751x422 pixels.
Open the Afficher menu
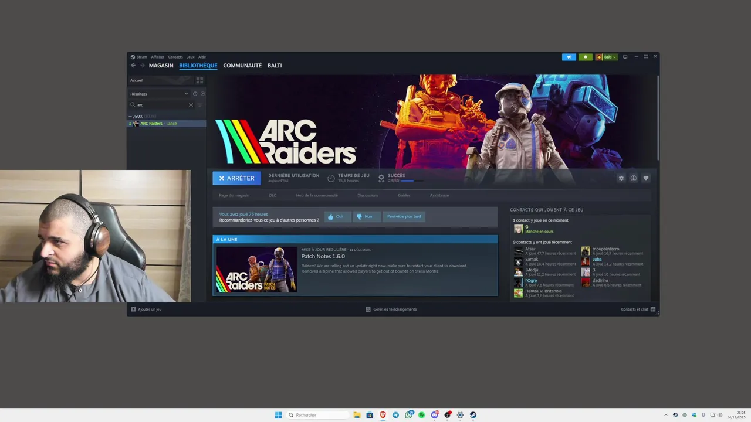coord(158,57)
